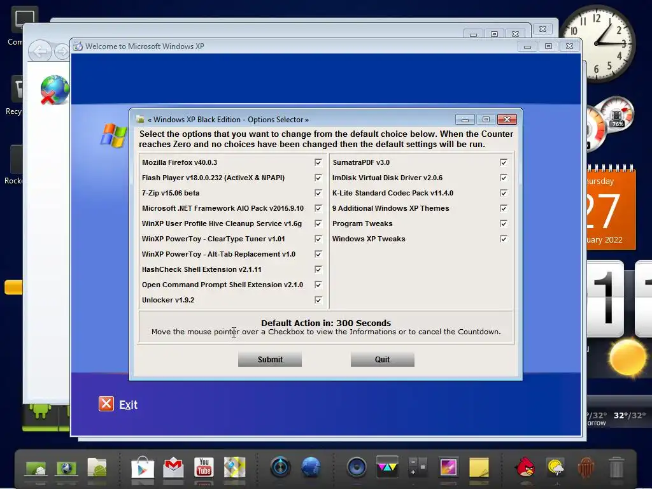652x489 pixels.
Task: Uncheck HashCheck Shell Extension v2.1.11
Action: [x=318, y=269]
